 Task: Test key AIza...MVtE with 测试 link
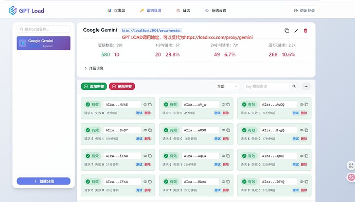139,113
